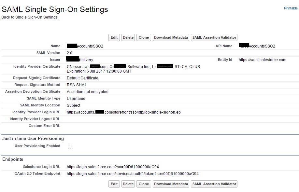The width and height of the screenshot is (299, 192).
Task: Open the top SAML Assertion Validator button
Action: [214, 37]
